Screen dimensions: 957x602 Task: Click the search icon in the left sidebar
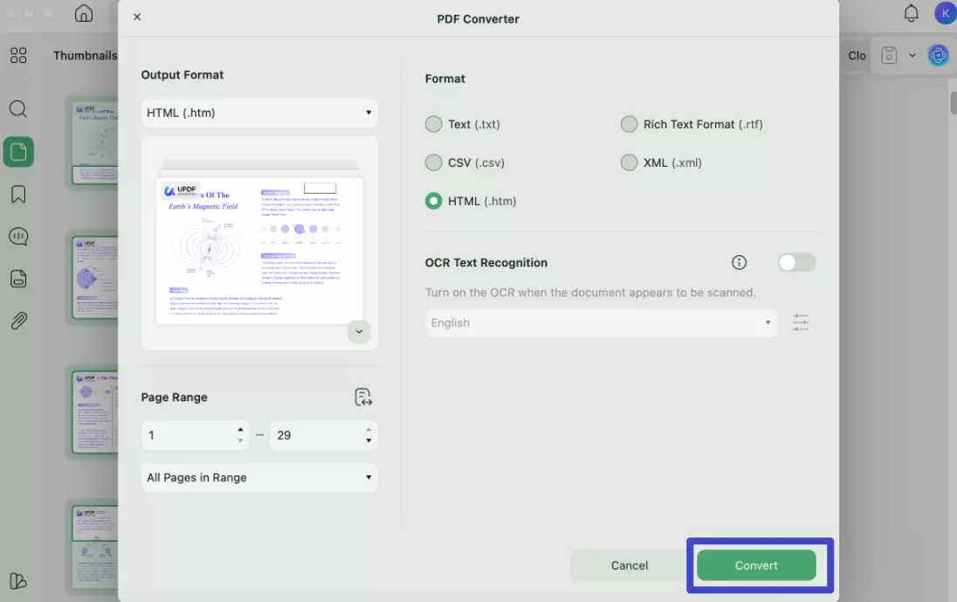[18, 109]
